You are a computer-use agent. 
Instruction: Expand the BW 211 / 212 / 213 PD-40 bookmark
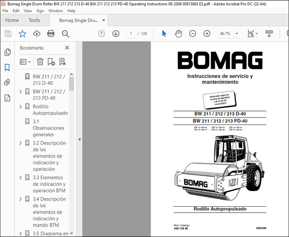pyautogui.click(x=21, y=91)
